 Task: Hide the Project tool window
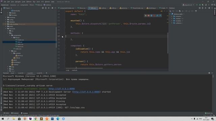pos(55,8)
